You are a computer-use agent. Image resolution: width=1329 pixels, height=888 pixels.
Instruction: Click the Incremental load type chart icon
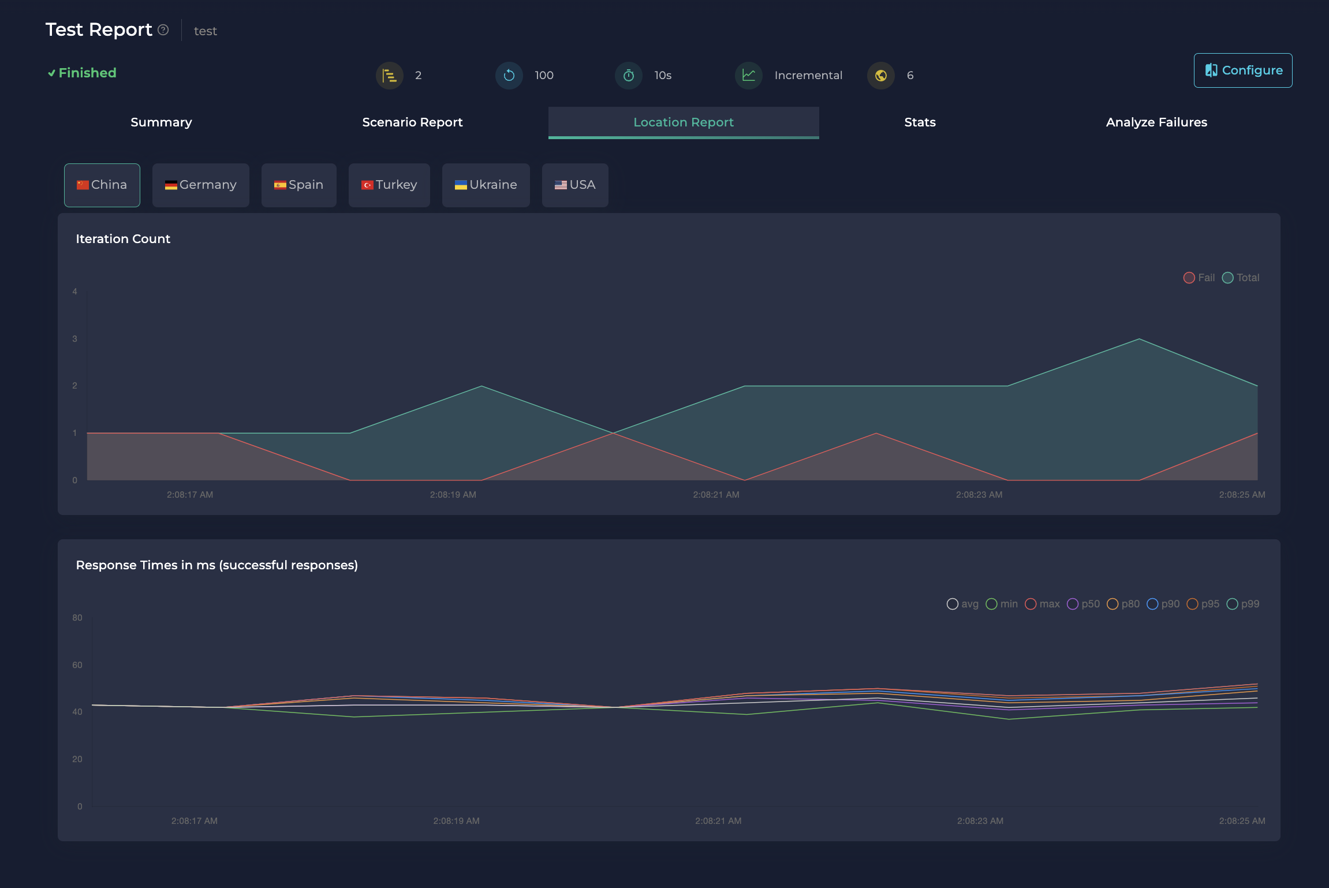[749, 76]
